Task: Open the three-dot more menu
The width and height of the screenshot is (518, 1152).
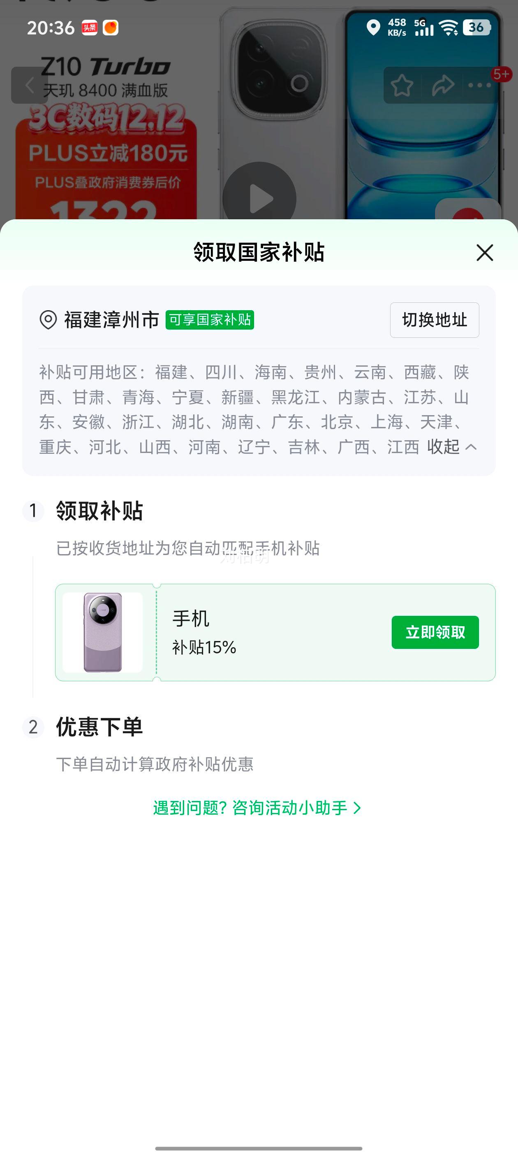Action: click(x=480, y=85)
